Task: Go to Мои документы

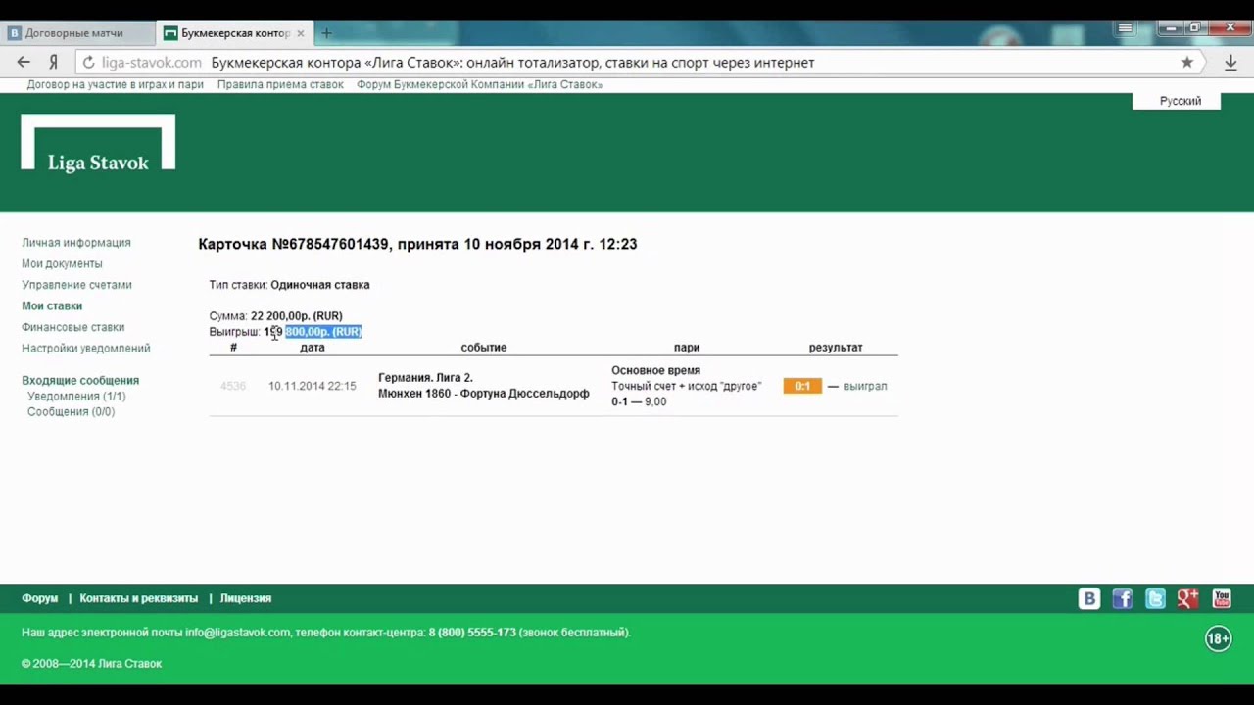Action: pos(62,263)
